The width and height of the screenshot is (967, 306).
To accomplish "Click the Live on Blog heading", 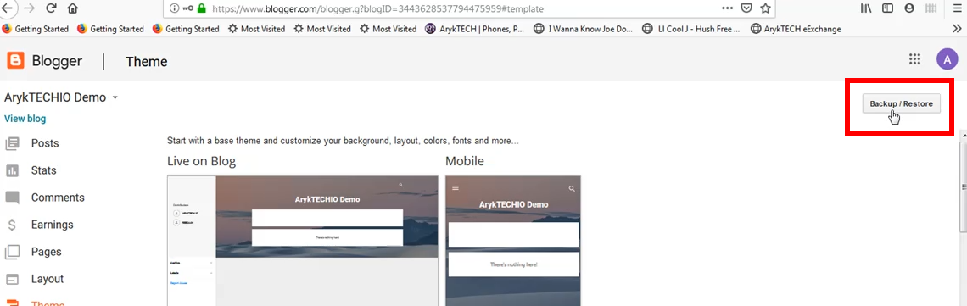I will click(201, 161).
